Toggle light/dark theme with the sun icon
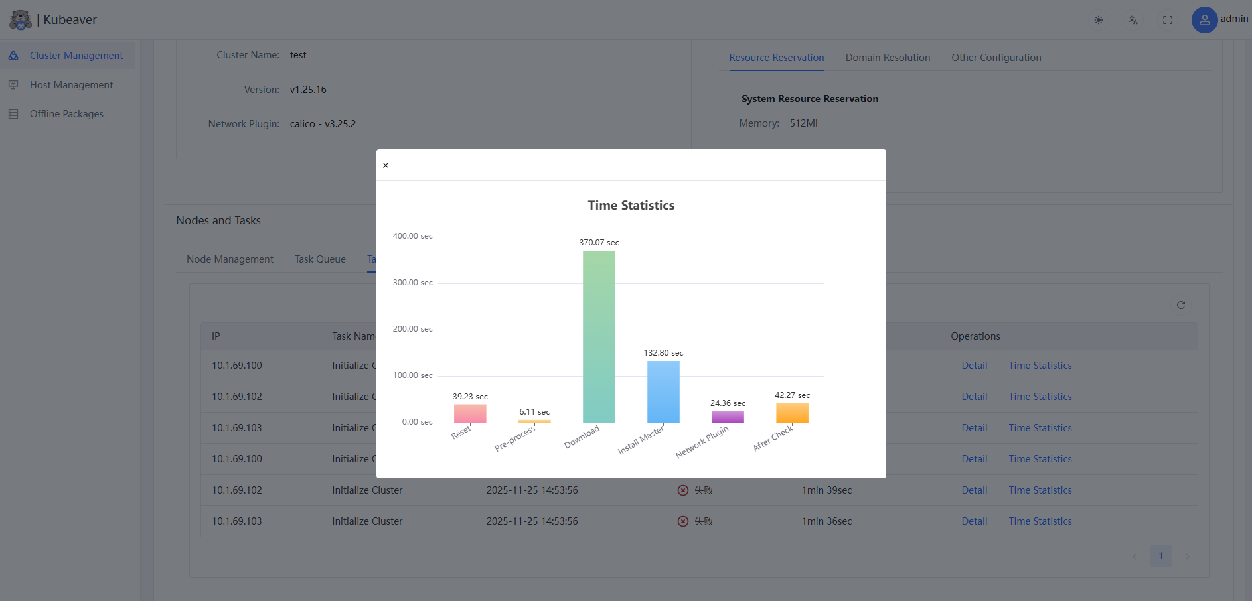This screenshot has height=601, width=1252. (1099, 20)
